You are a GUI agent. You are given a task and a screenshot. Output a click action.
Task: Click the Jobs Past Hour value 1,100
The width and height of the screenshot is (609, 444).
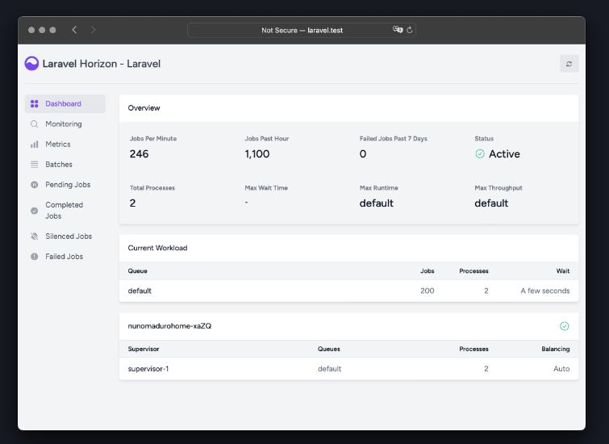coord(257,154)
